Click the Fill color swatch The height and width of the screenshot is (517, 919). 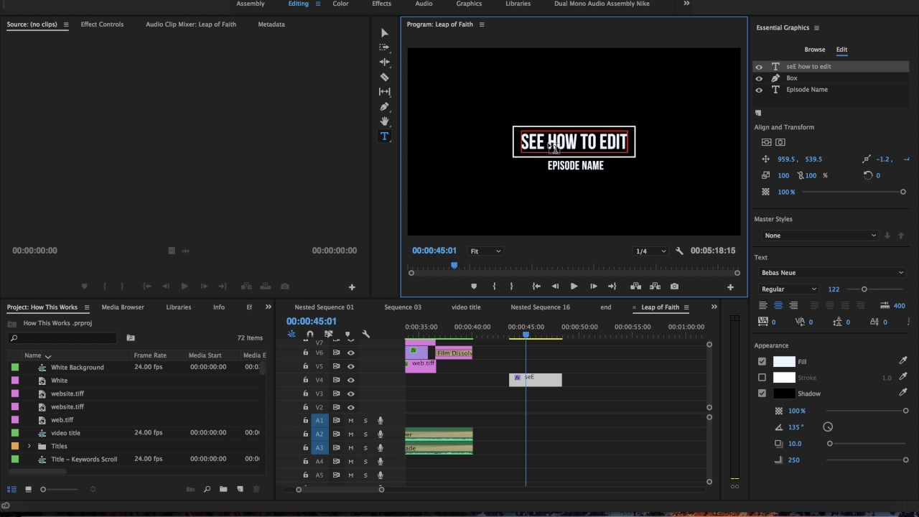click(783, 362)
